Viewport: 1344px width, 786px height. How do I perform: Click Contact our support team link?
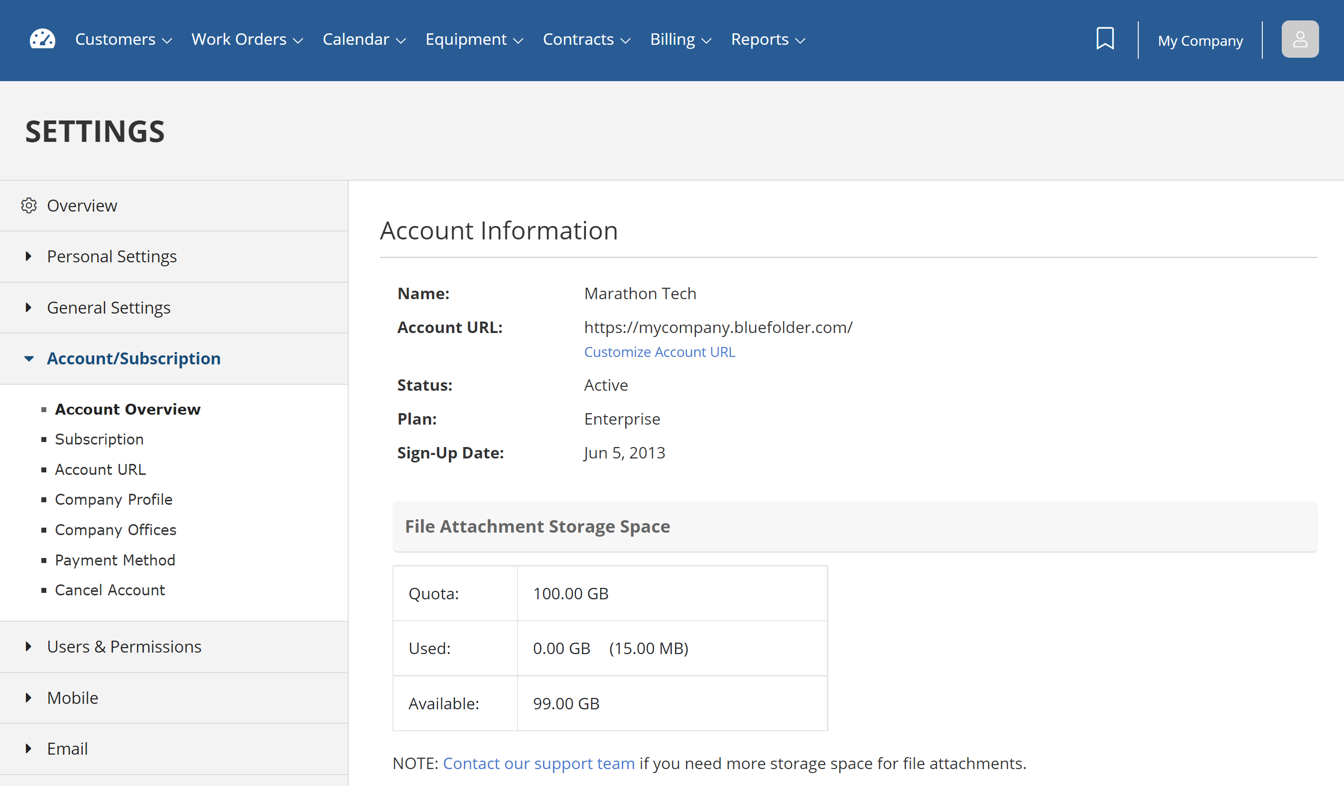pyautogui.click(x=538, y=764)
